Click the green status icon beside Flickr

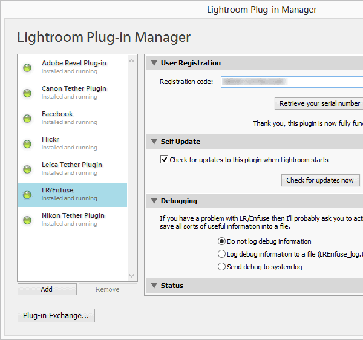pyautogui.click(x=27, y=144)
